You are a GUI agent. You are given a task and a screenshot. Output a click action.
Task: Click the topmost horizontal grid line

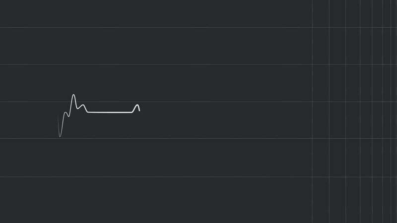tap(149, 27)
